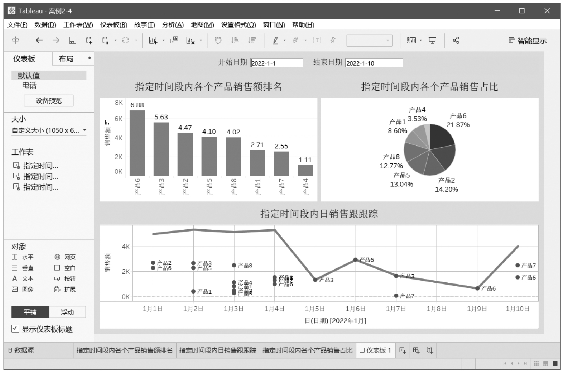Image resolution: width=563 pixels, height=373 pixels.
Task: Select the highlight pen tool
Action: tap(276, 40)
